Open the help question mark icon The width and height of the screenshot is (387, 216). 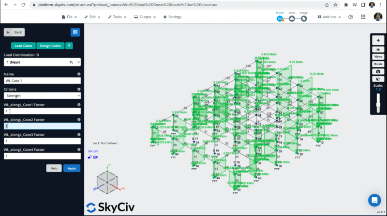tap(350, 17)
